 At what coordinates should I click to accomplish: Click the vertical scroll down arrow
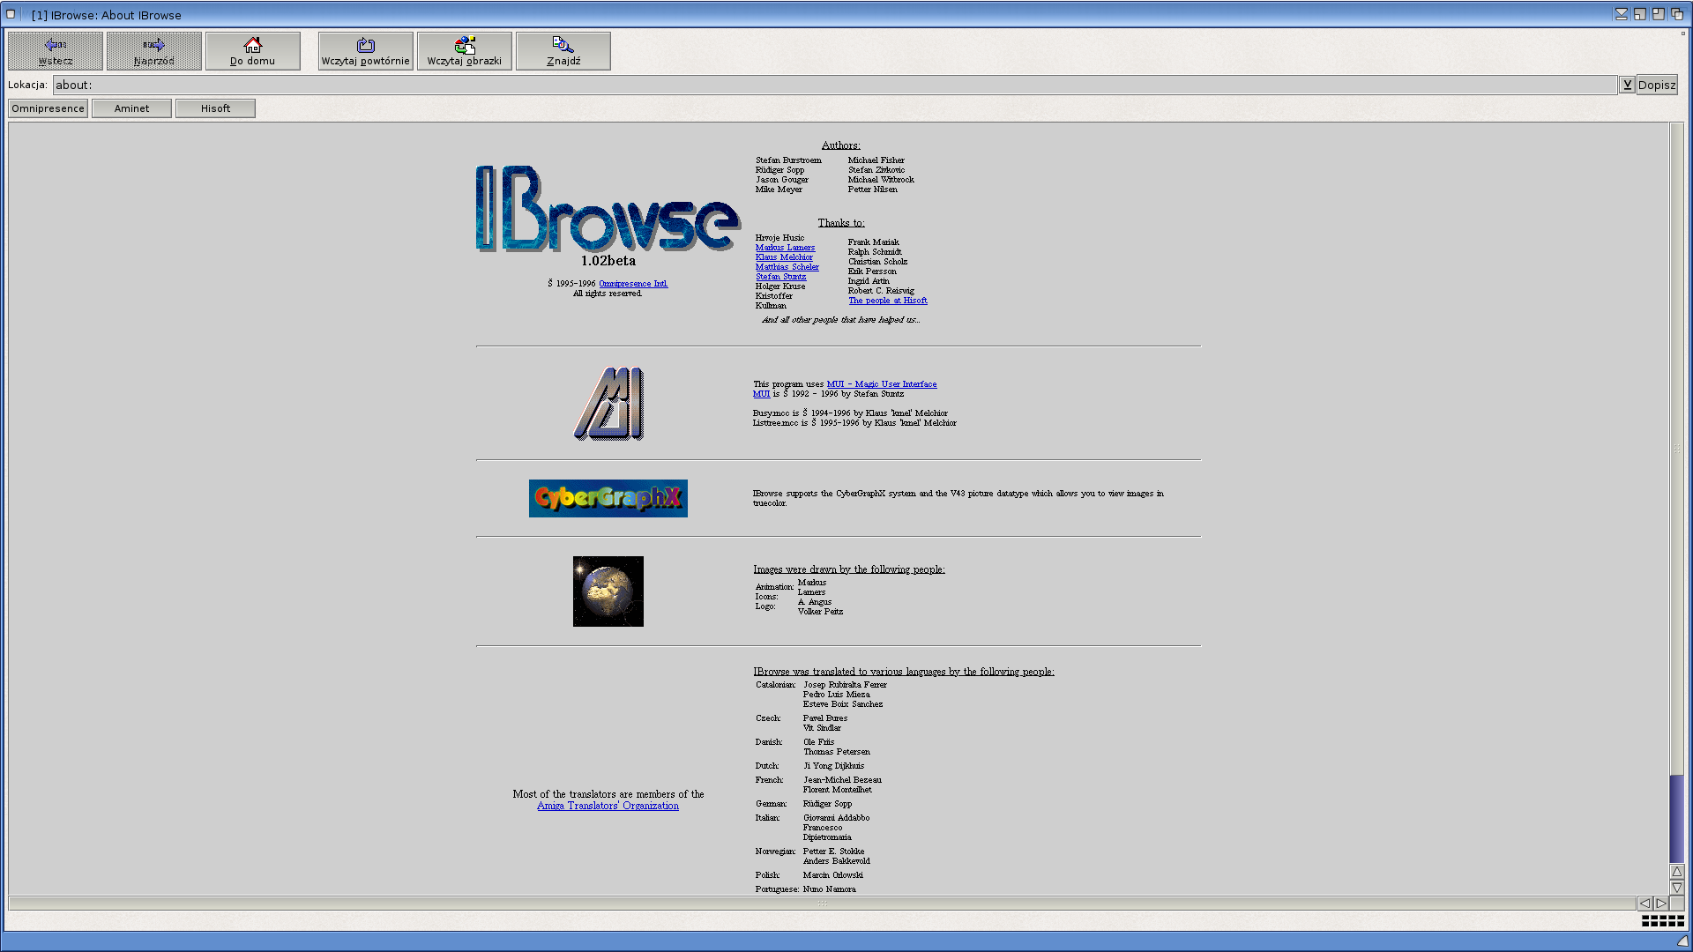1677,888
